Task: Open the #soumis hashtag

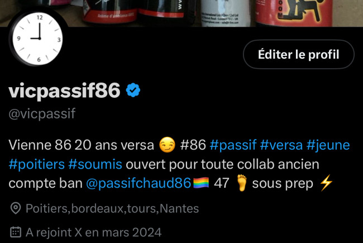Action: coord(95,164)
